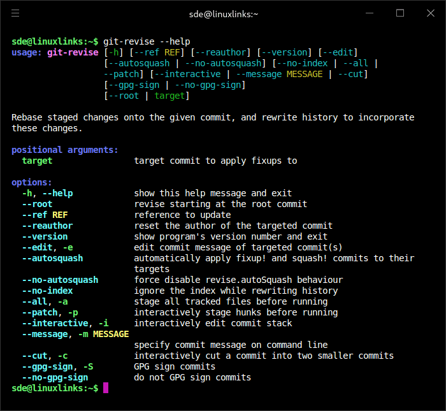Click the '--interactive, -i' option
Screen dimensions: 446x411
[66, 324]
